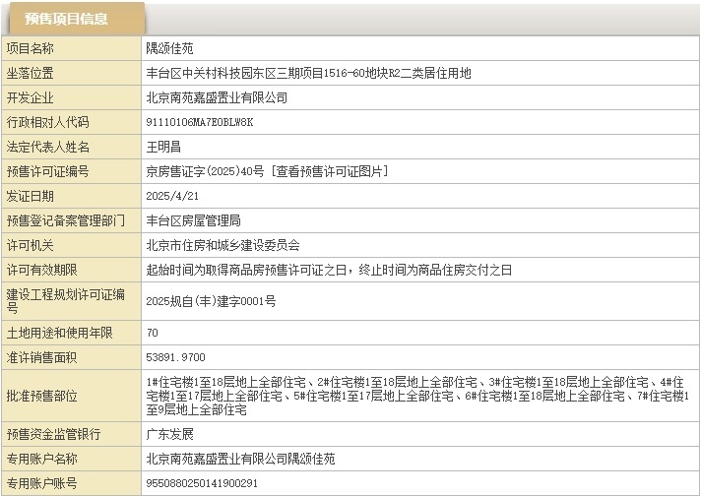Screen dimensions: 701x496
Task: Click the value 2025规自(丰)建字0001号
Action: (x=211, y=301)
